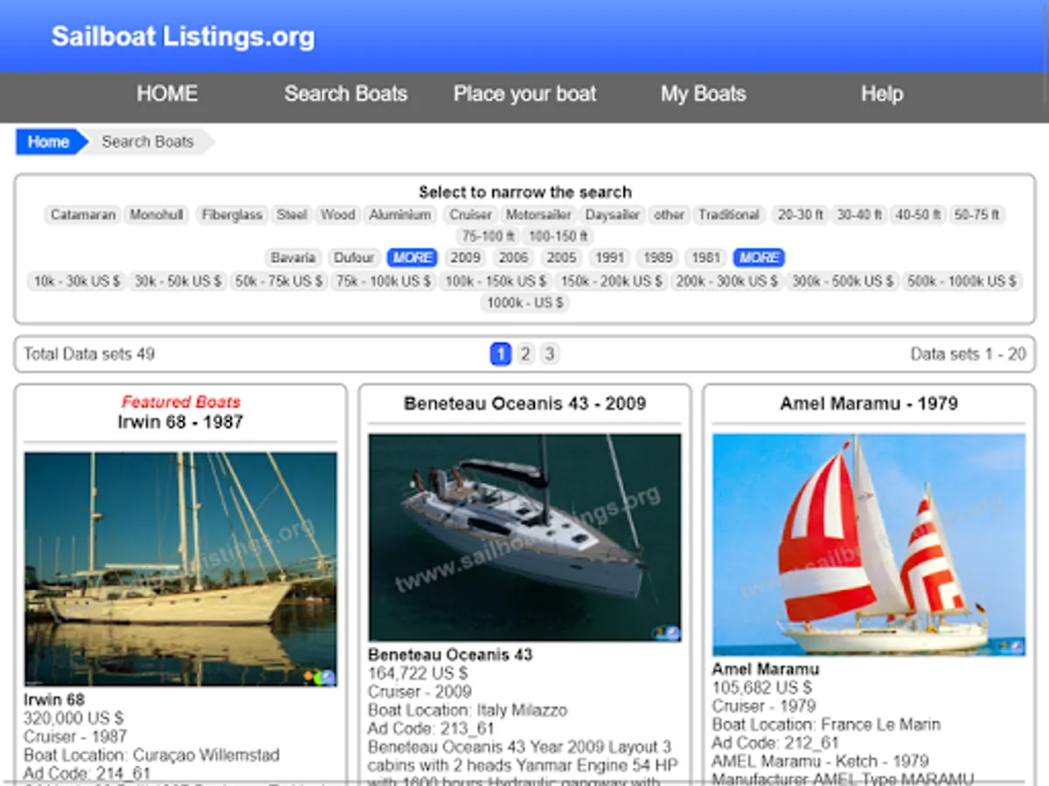Select 75k - 100k US $ price range
Screen dimensions: 1049x786
coord(384,281)
